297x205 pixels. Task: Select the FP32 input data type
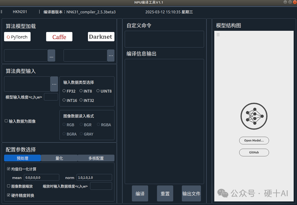[x=64, y=91]
